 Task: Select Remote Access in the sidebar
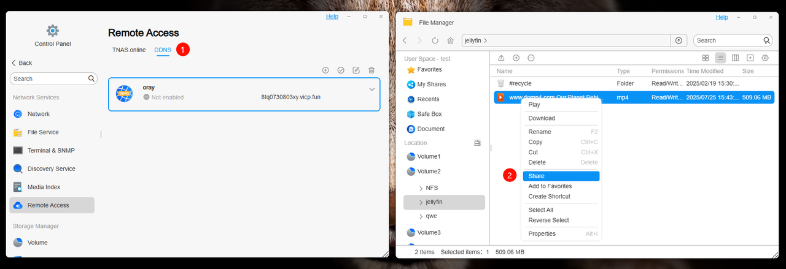coord(52,205)
